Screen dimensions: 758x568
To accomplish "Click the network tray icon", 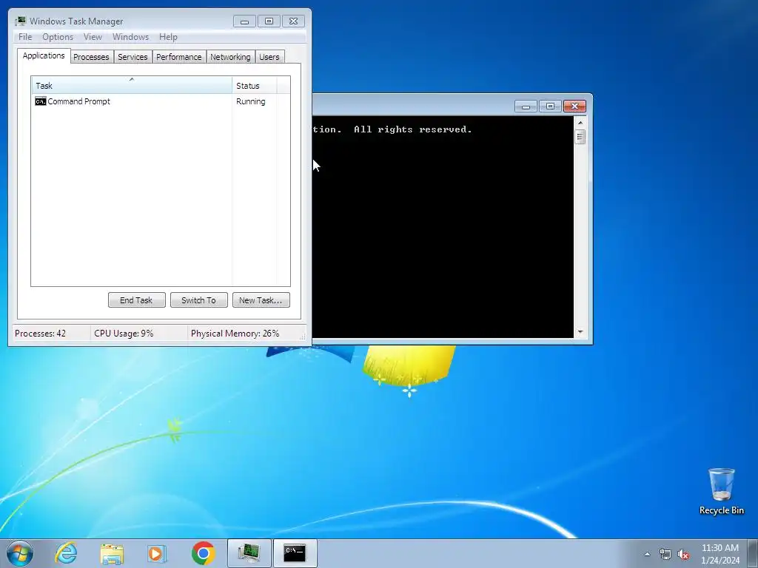I will click(x=665, y=554).
